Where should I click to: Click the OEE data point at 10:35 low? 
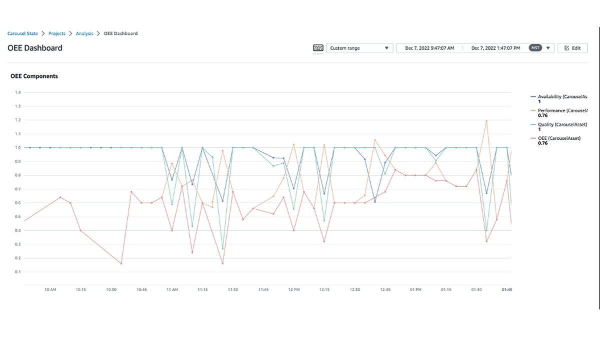point(121,264)
